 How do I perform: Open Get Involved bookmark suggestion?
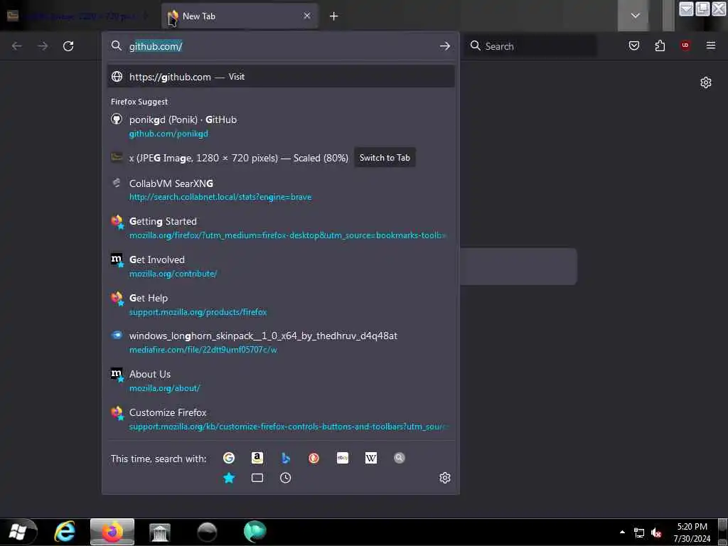coord(280,267)
